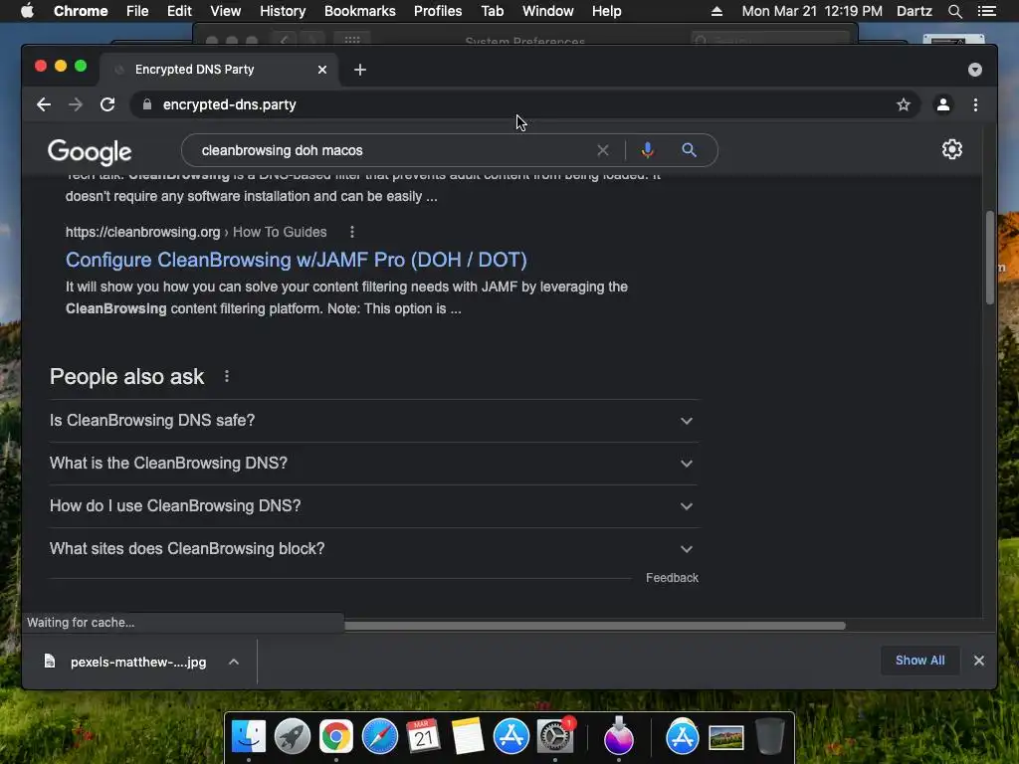Viewport: 1019px width, 764px height.
Task: Expand "Is CleanBrowsing DNS safe?"
Action: [374, 421]
